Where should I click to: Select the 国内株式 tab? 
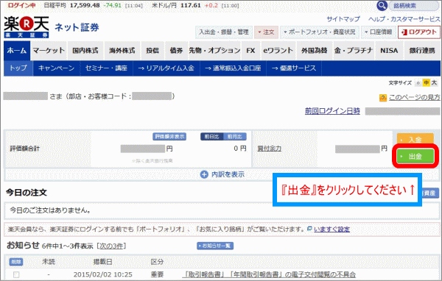85,51
